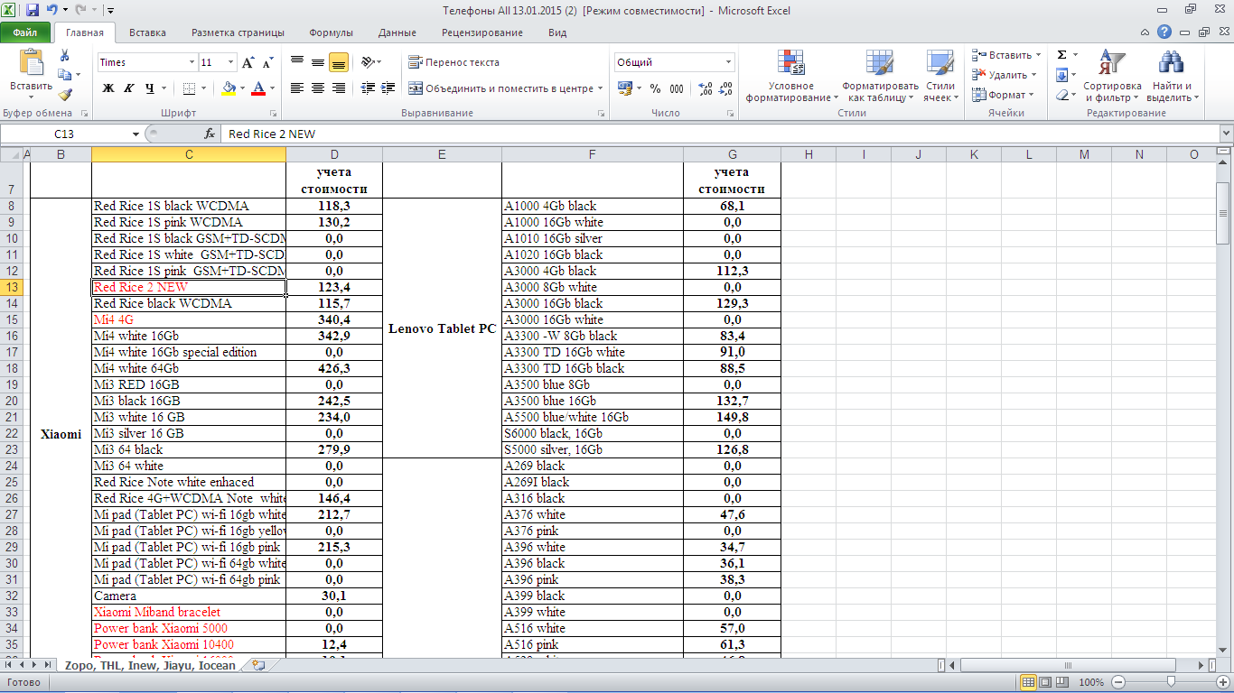Click the text orientation icon
Screen dimensions: 1234x693
point(367,62)
